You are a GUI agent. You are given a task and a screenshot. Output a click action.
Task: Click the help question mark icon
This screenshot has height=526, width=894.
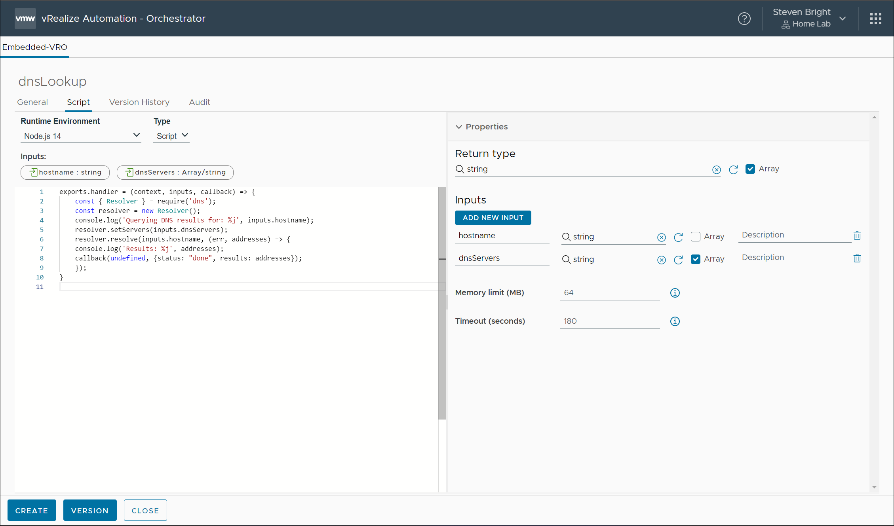744,19
